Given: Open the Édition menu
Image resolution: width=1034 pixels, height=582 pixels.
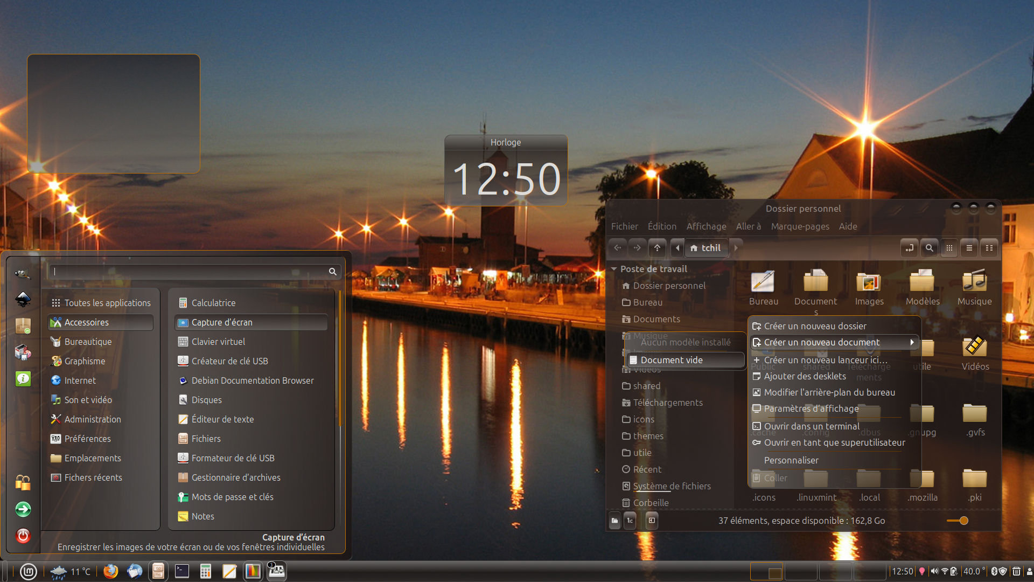Looking at the screenshot, I should (662, 226).
